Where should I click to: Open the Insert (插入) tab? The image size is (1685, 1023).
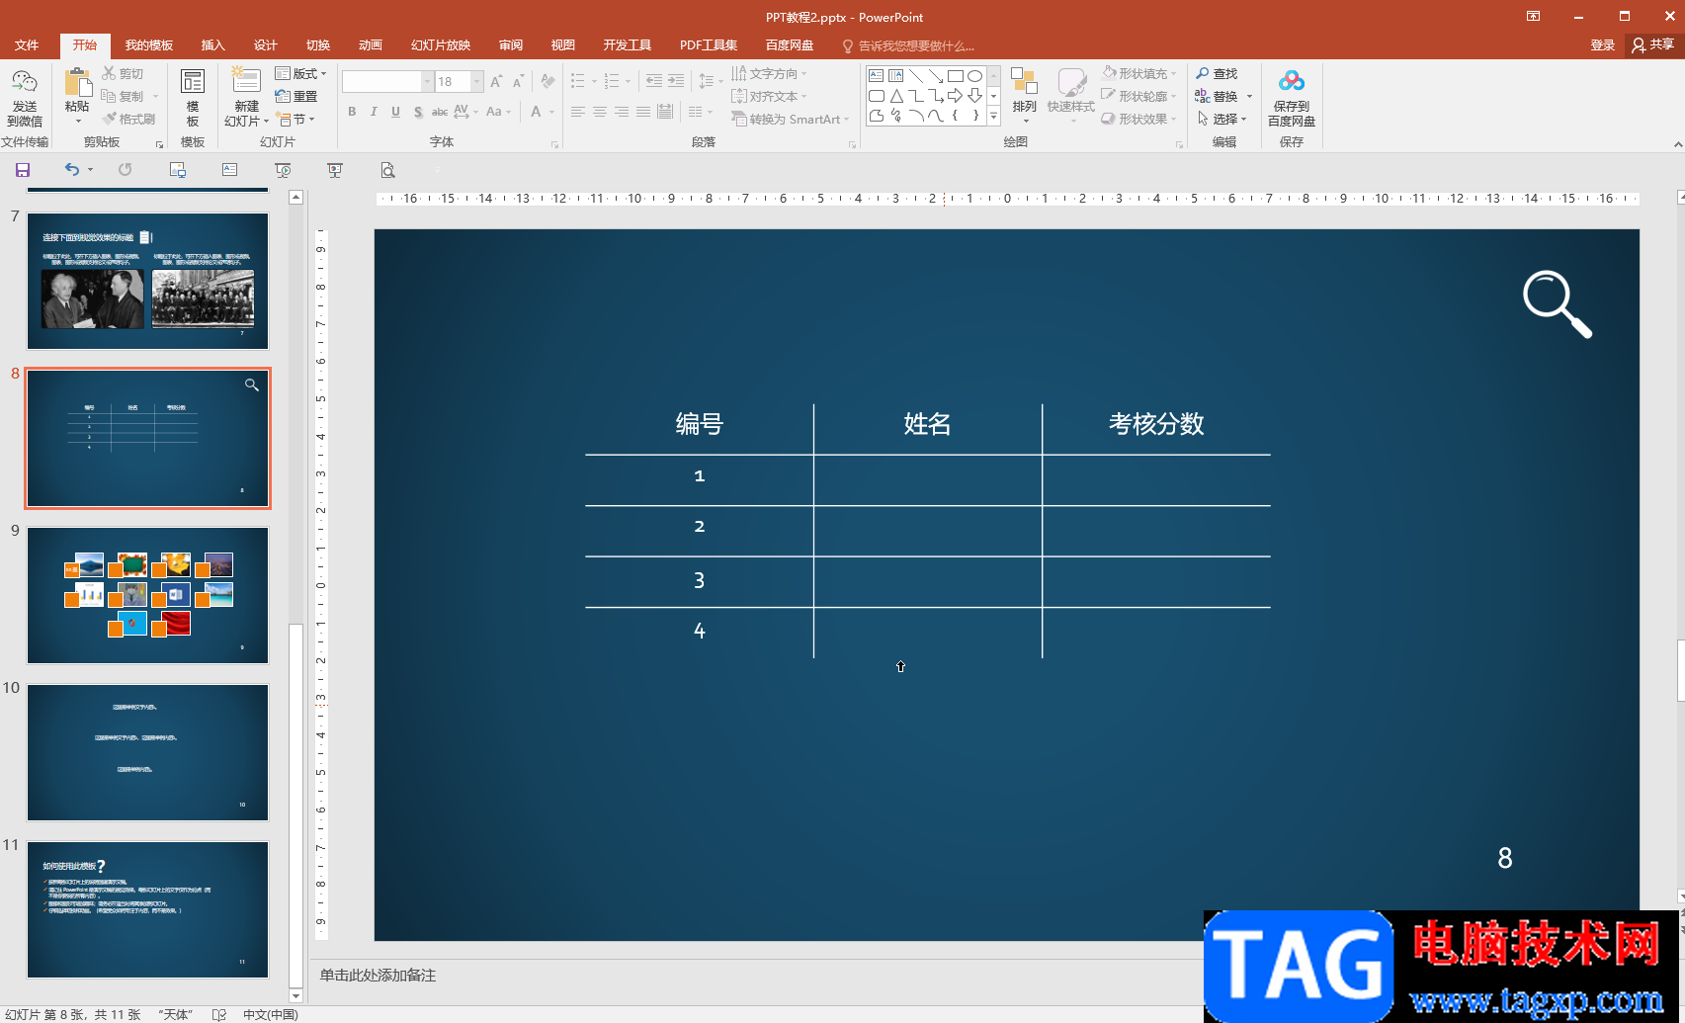point(213,45)
